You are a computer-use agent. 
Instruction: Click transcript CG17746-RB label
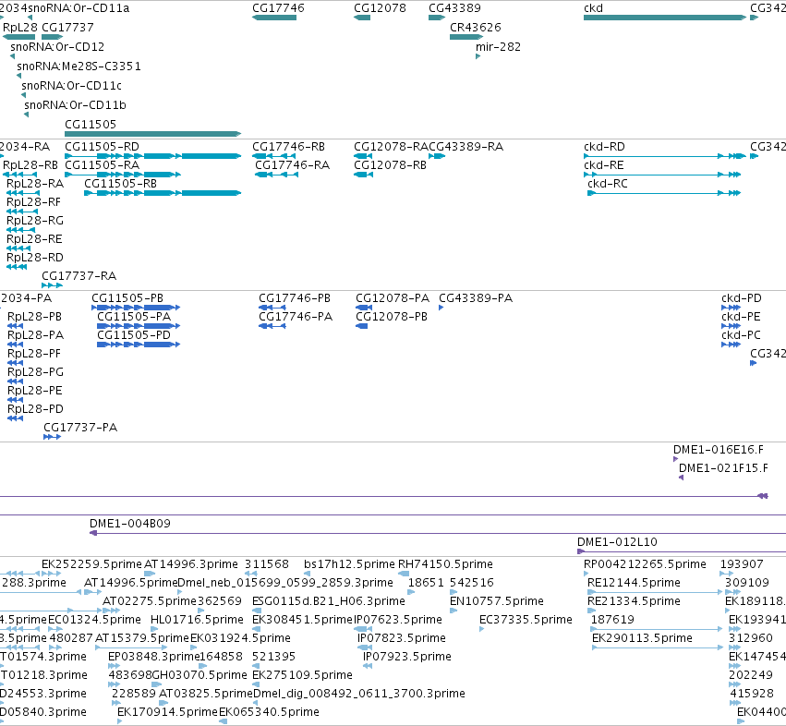(x=289, y=147)
